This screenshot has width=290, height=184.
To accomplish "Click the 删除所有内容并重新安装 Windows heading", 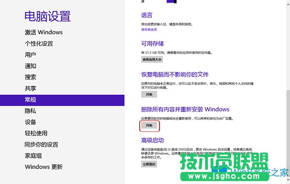I will point(185,109).
